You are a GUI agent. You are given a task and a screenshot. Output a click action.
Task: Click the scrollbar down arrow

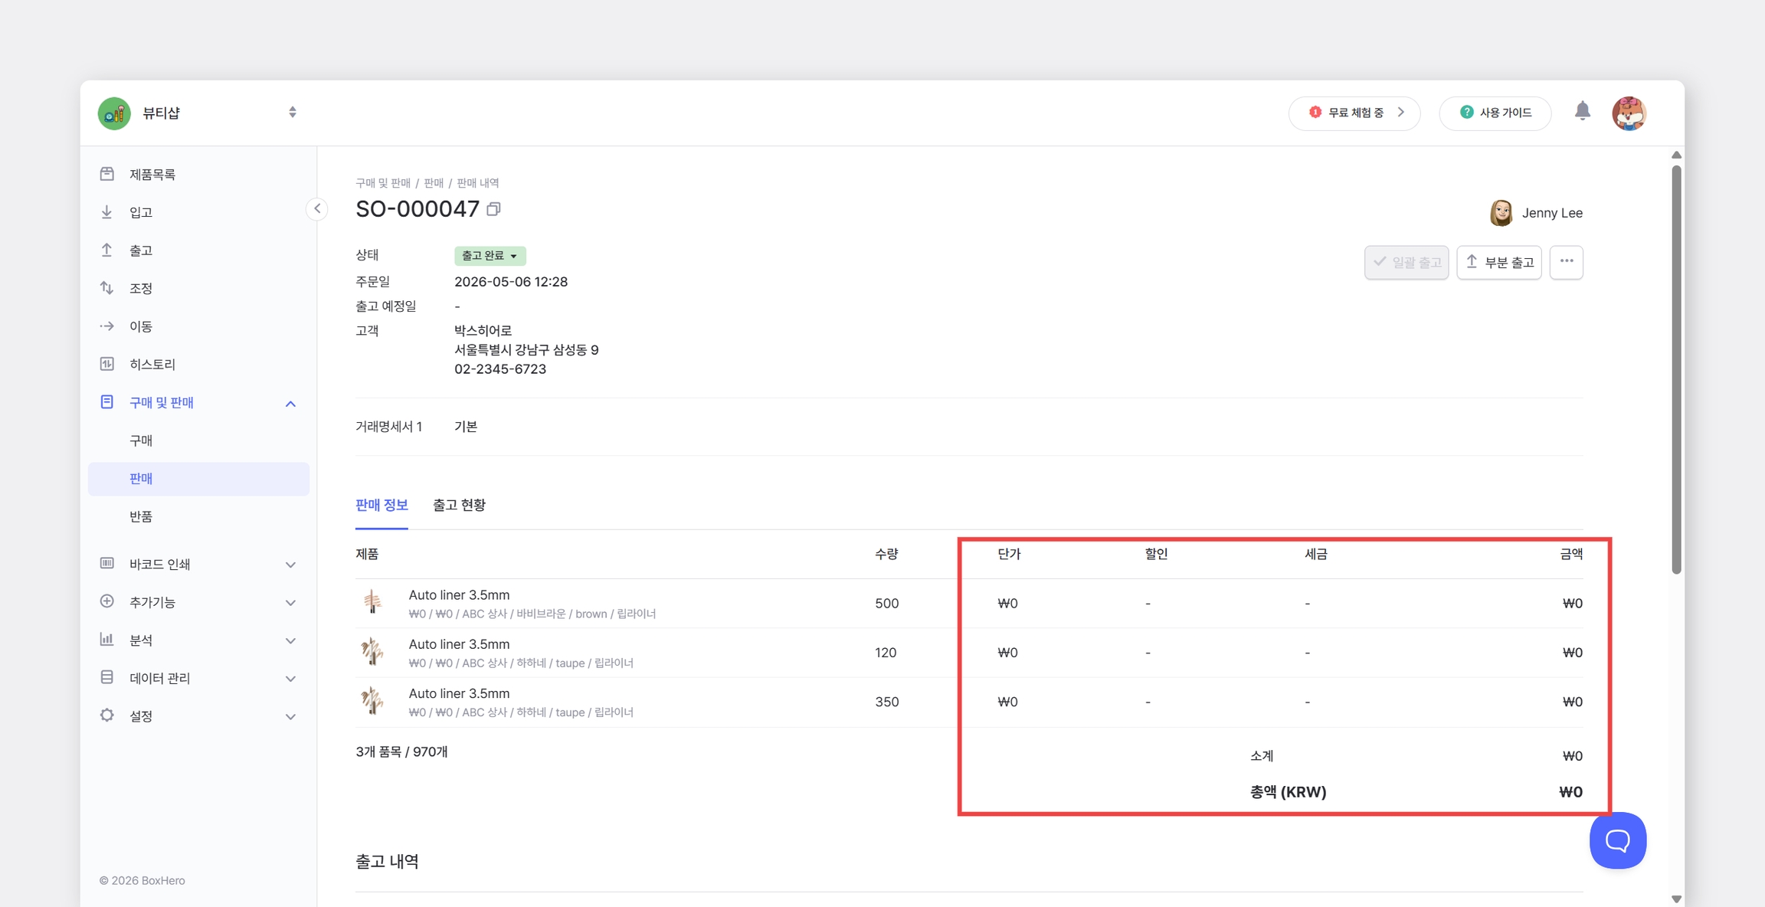click(x=1676, y=899)
